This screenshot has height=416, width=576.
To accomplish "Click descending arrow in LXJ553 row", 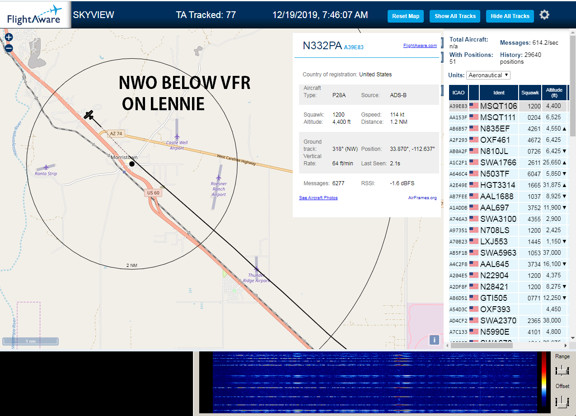I will 565,242.
